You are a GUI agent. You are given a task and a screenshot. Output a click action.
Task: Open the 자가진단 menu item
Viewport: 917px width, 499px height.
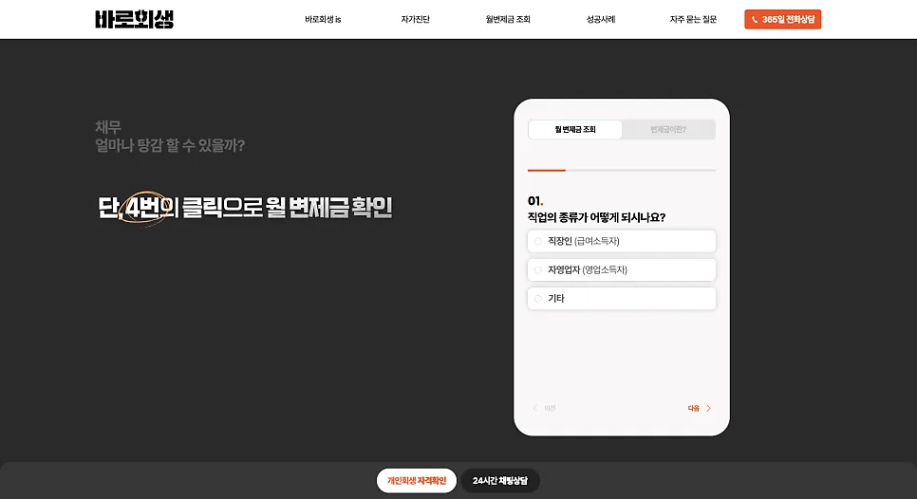(x=415, y=19)
